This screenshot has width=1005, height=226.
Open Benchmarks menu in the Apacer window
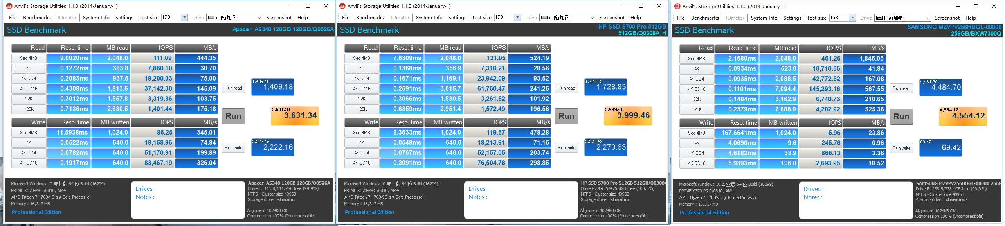(x=37, y=18)
